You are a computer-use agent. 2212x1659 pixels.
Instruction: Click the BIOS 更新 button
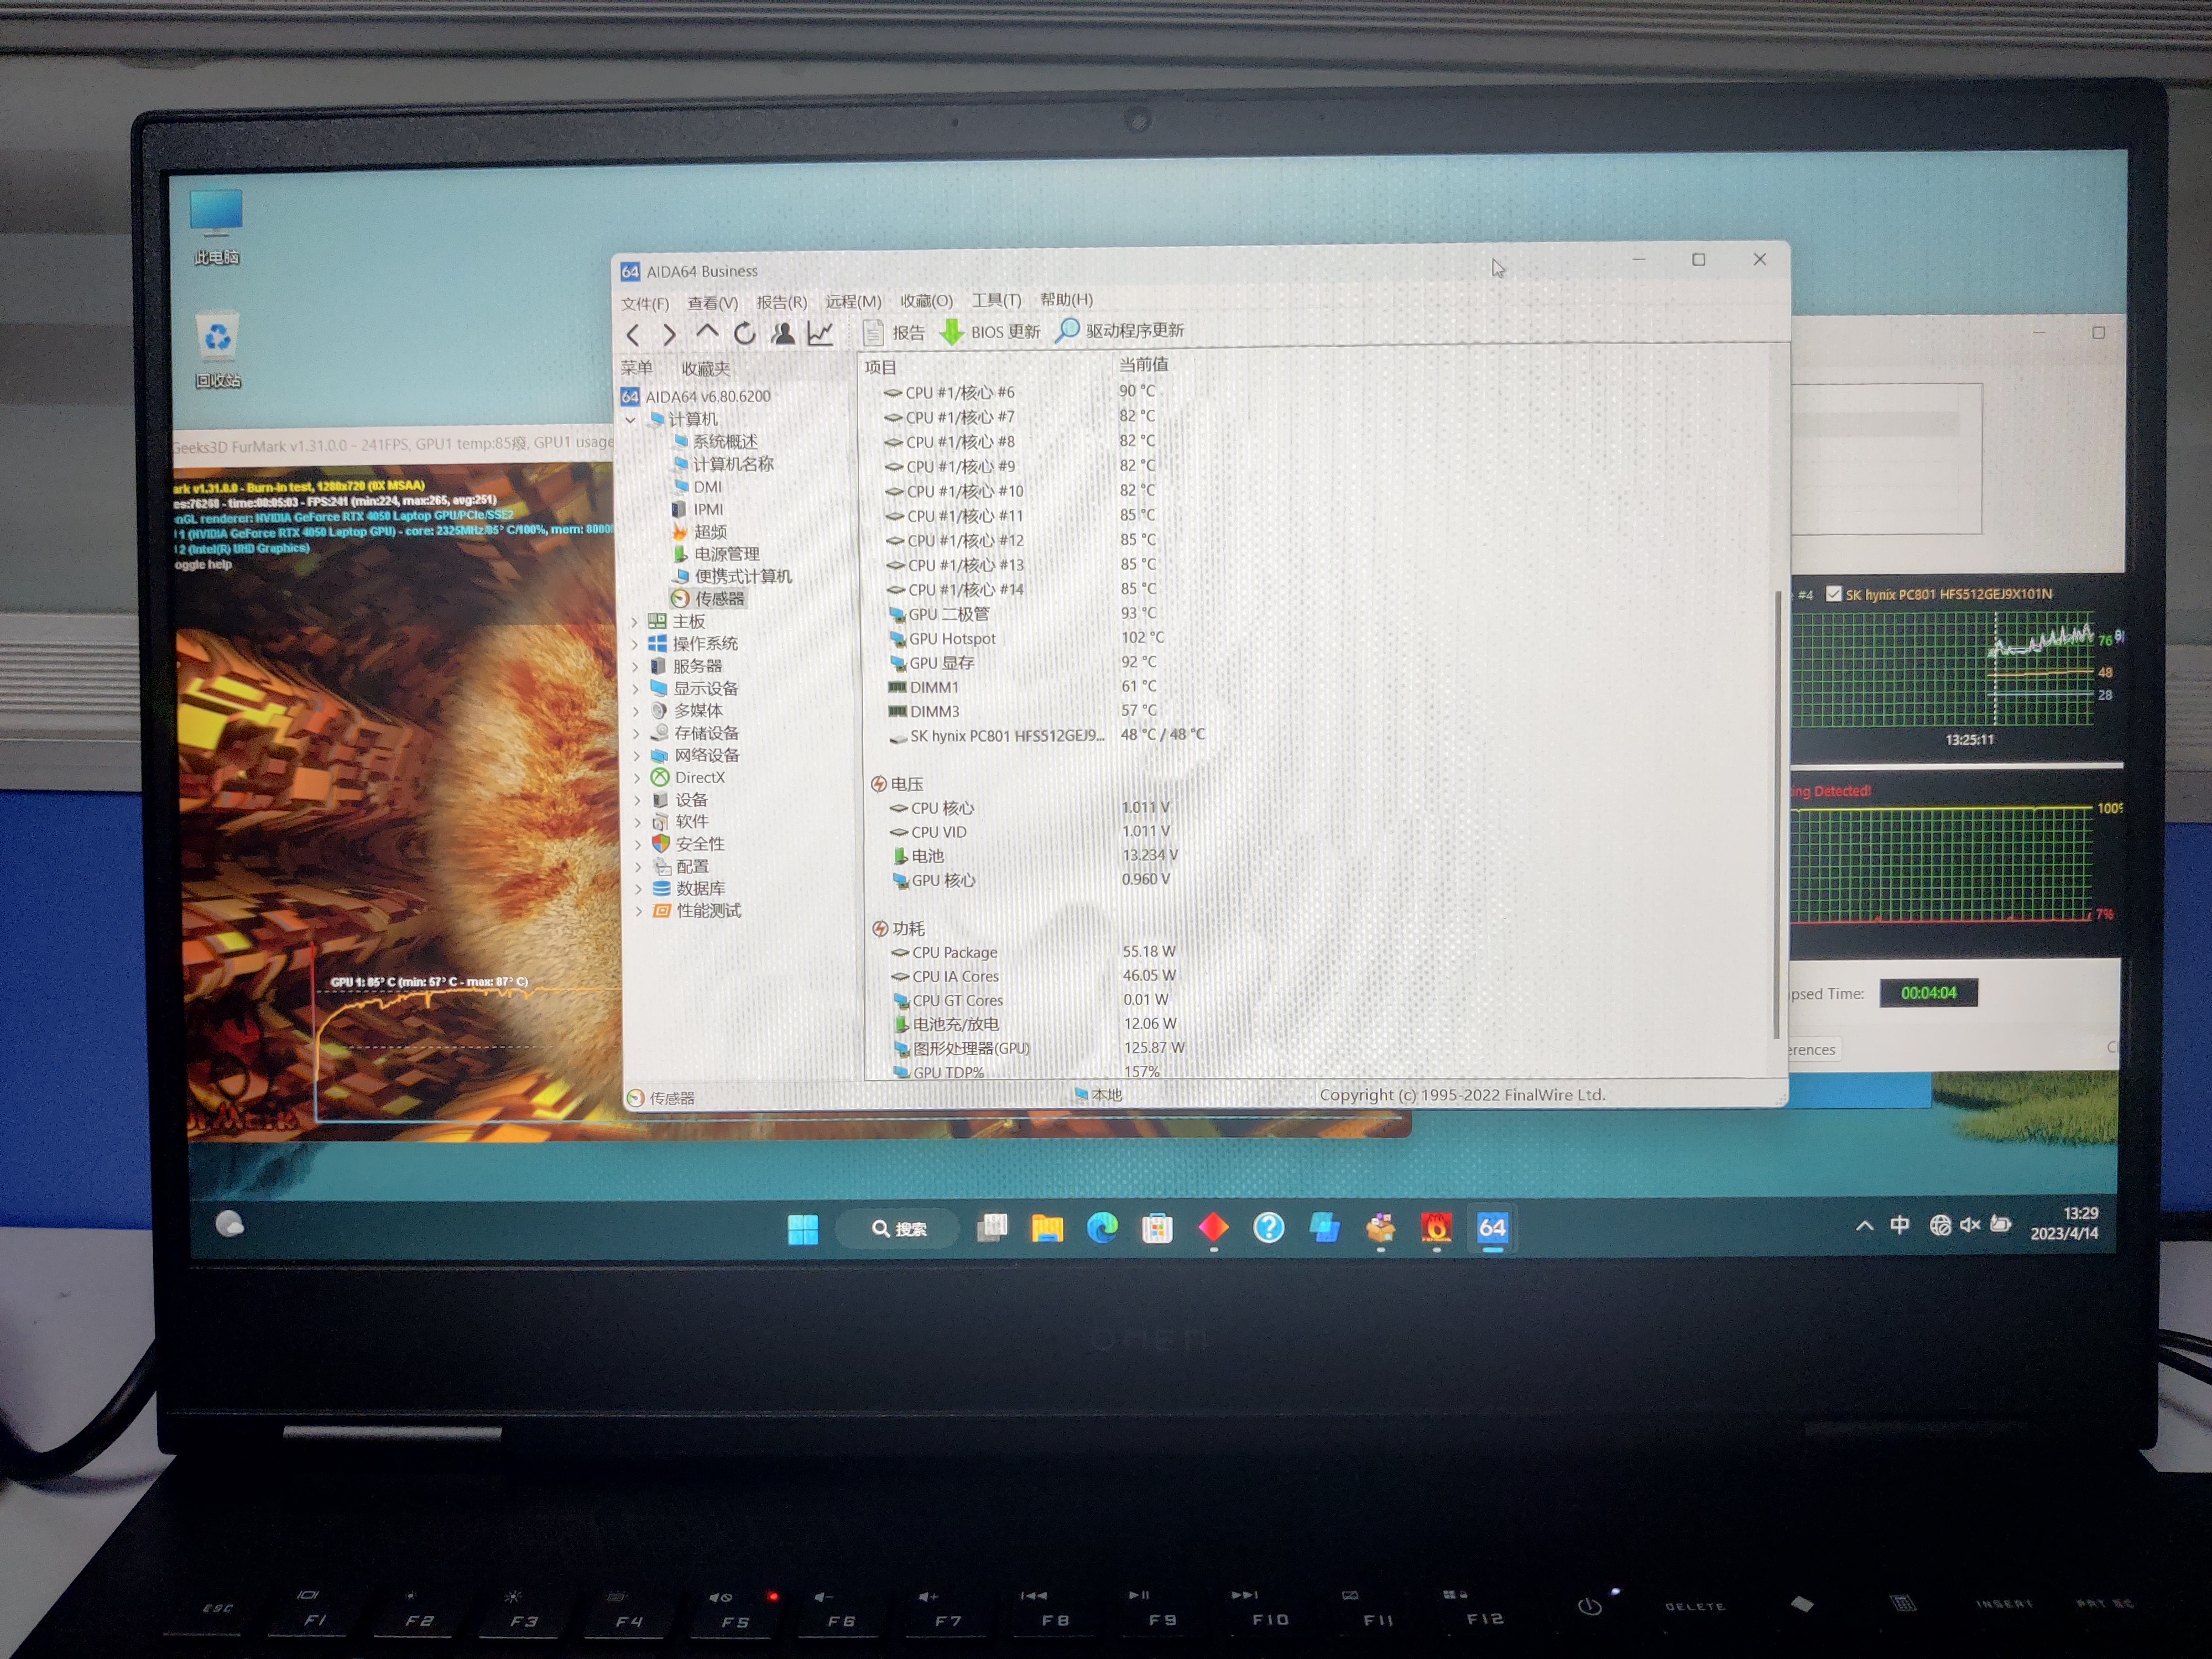(990, 331)
